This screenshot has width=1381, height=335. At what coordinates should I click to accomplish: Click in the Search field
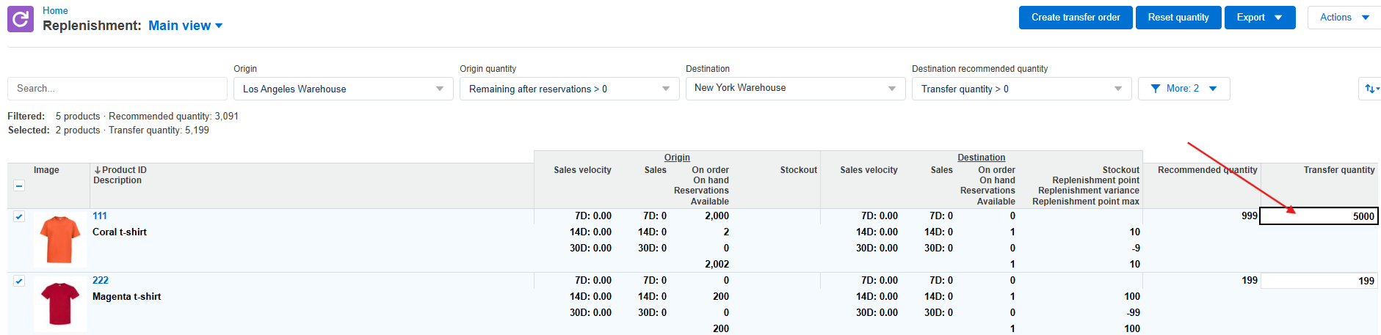tap(117, 89)
